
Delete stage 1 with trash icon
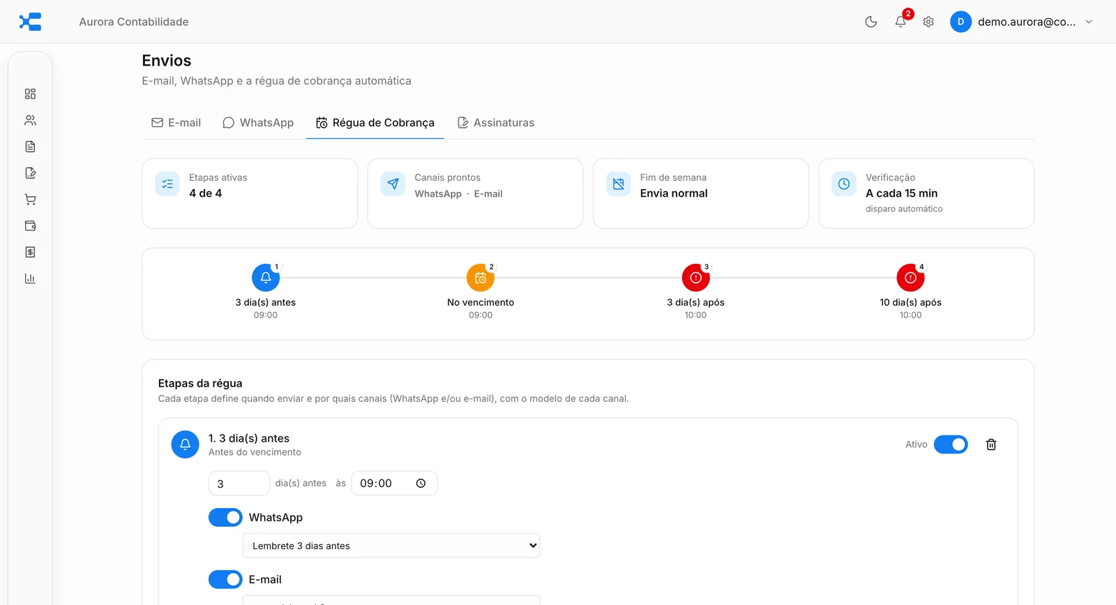pos(991,445)
